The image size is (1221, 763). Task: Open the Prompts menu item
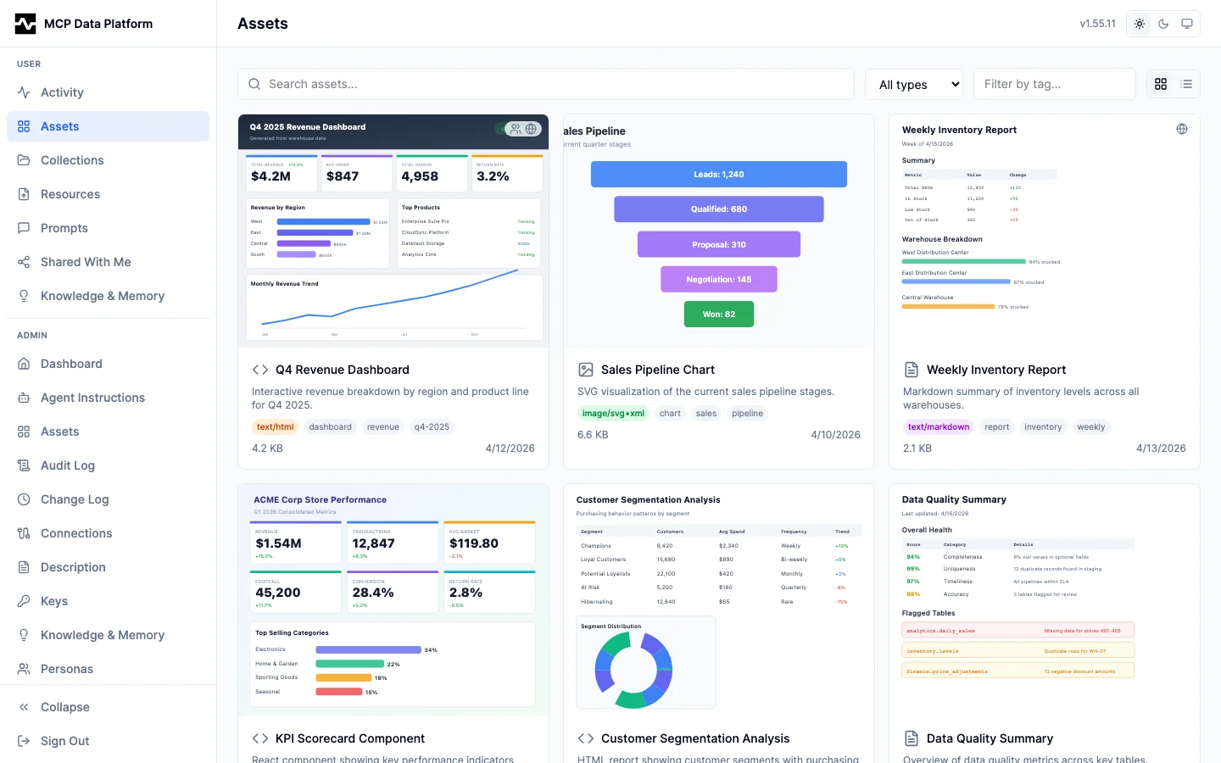click(64, 228)
